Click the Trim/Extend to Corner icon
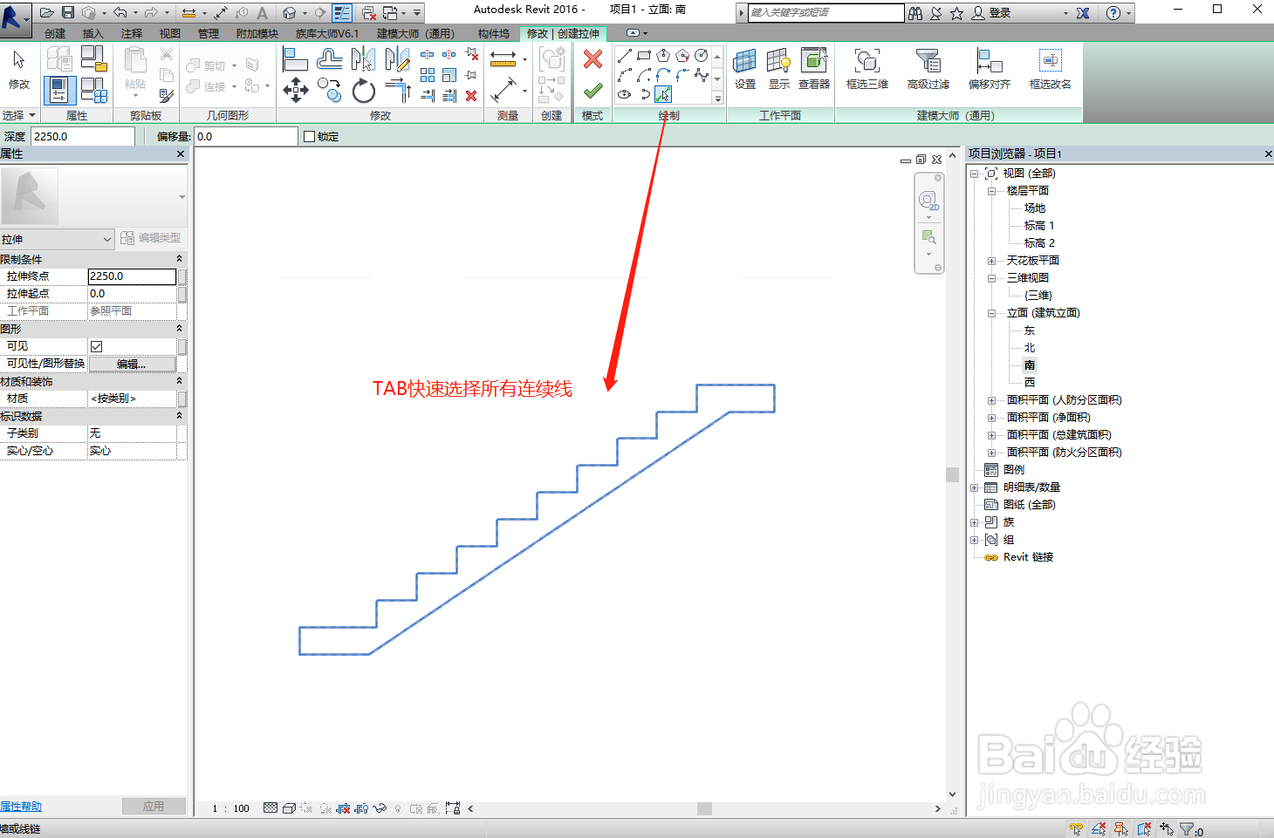1274x838 pixels. coord(397,90)
